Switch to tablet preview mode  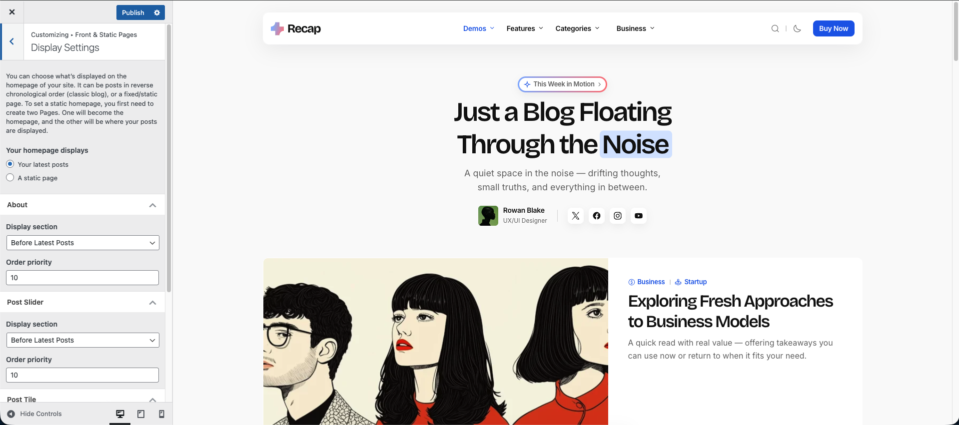141,414
